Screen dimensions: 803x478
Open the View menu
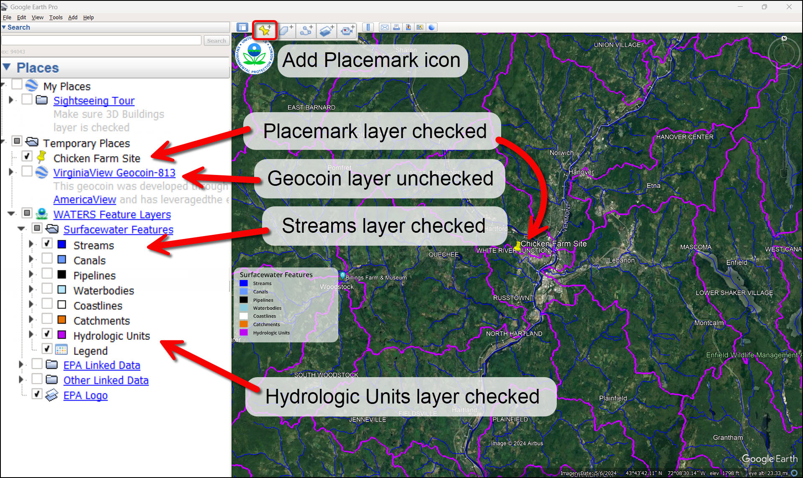[38, 17]
